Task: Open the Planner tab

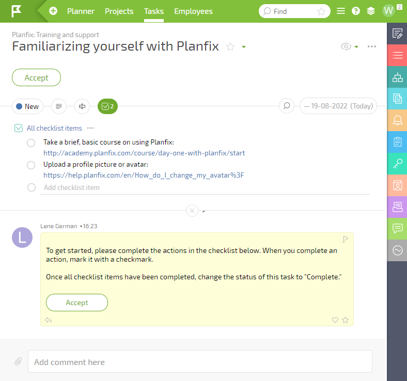Action: click(x=81, y=11)
